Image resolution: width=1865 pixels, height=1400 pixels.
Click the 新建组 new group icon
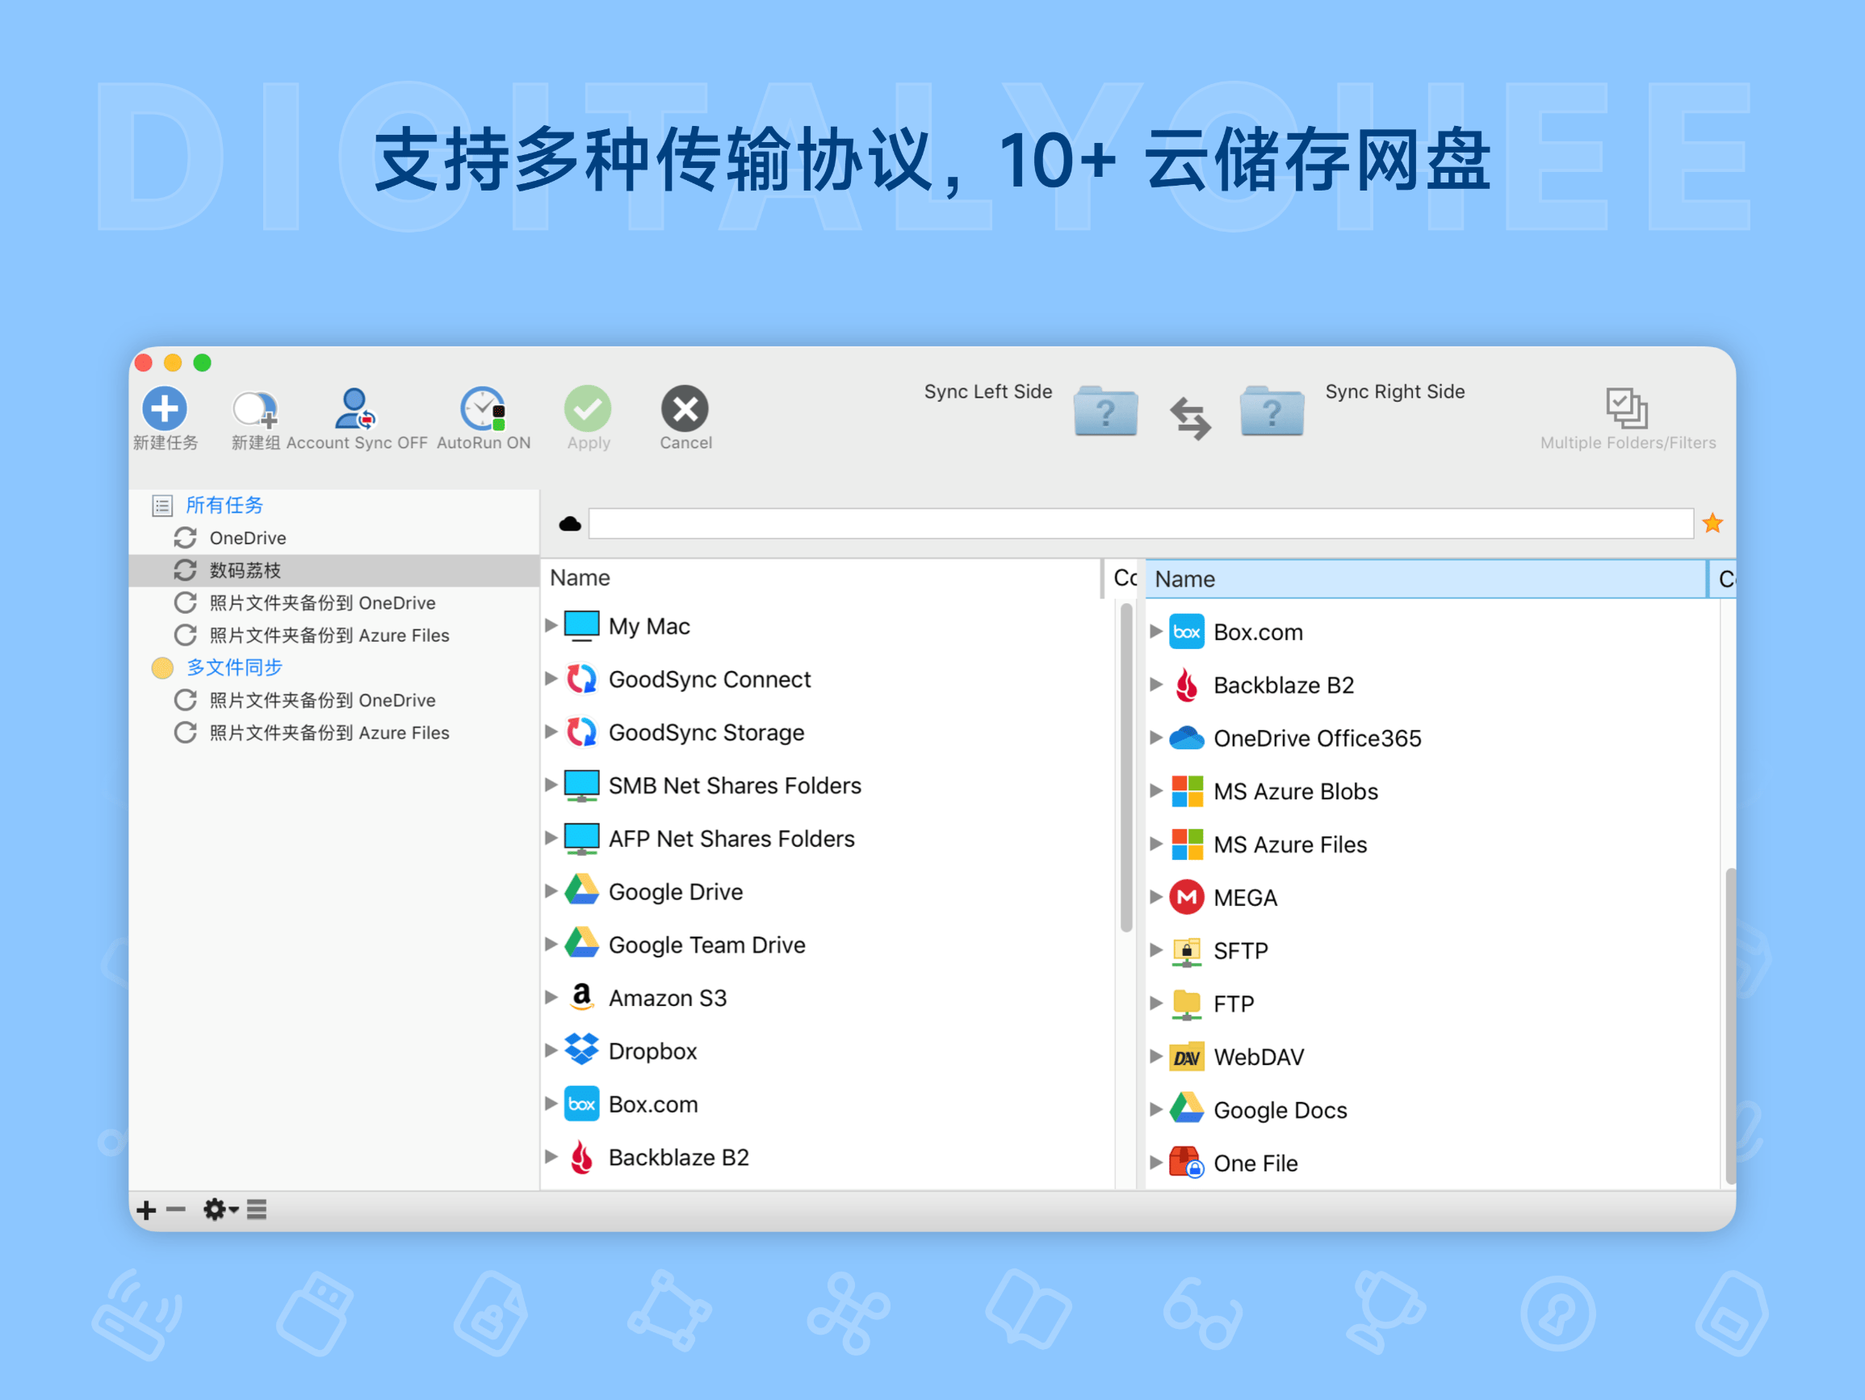click(254, 411)
